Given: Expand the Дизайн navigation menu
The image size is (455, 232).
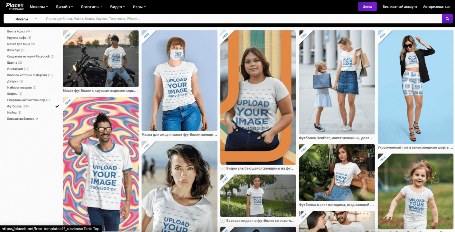Looking at the screenshot, I should pyautogui.click(x=64, y=7).
